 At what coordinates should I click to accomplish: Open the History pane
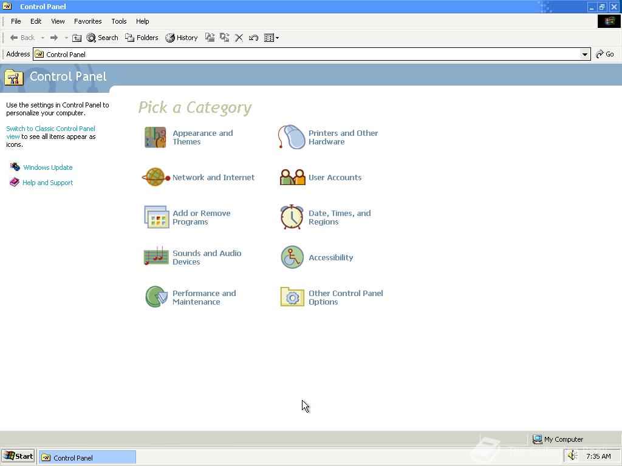181,38
